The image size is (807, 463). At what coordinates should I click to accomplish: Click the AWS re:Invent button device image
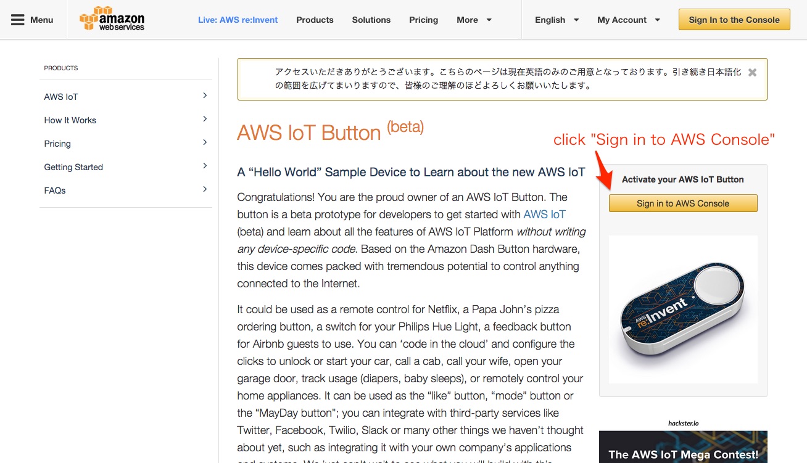tap(683, 309)
